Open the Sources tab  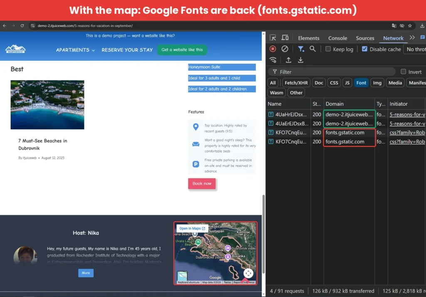[365, 38]
